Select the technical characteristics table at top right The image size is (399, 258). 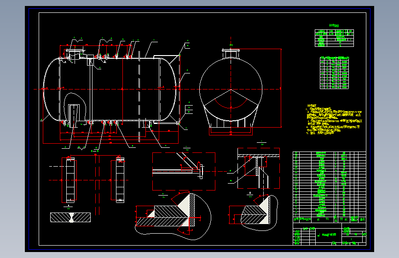pyautogui.click(x=334, y=38)
